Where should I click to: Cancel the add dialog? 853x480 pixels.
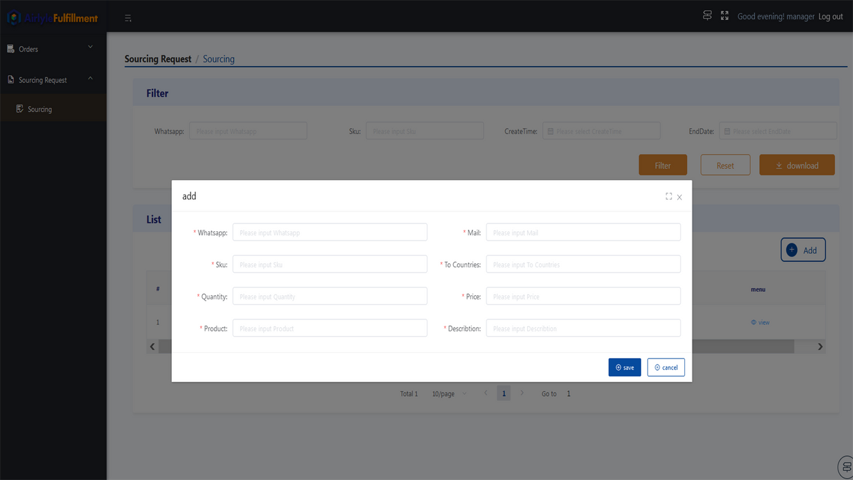[666, 367]
